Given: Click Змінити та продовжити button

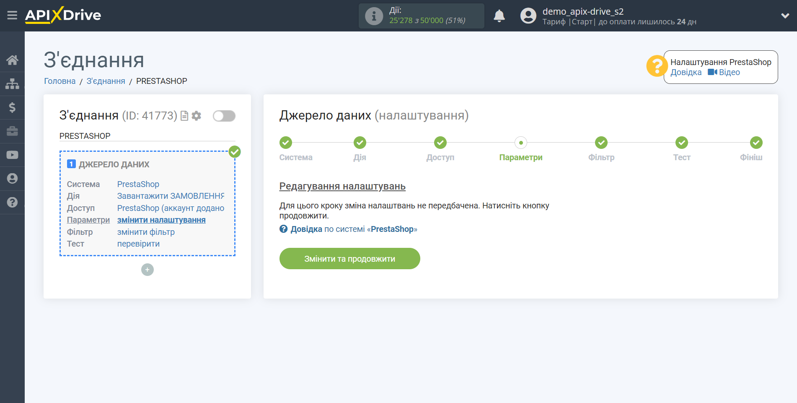Looking at the screenshot, I should tap(349, 259).
